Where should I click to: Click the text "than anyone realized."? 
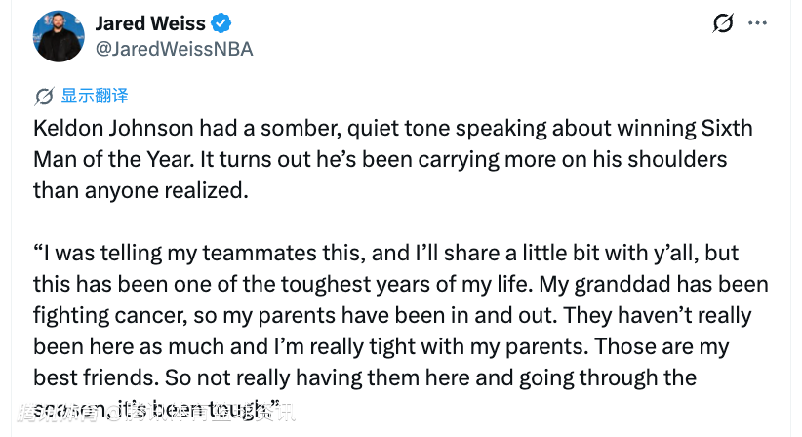pyautogui.click(x=140, y=190)
